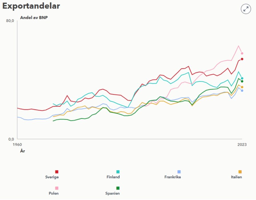Click the green Spanien 2023 endpoint dot
Viewport: 256px width, 200px height.
(242, 81)
